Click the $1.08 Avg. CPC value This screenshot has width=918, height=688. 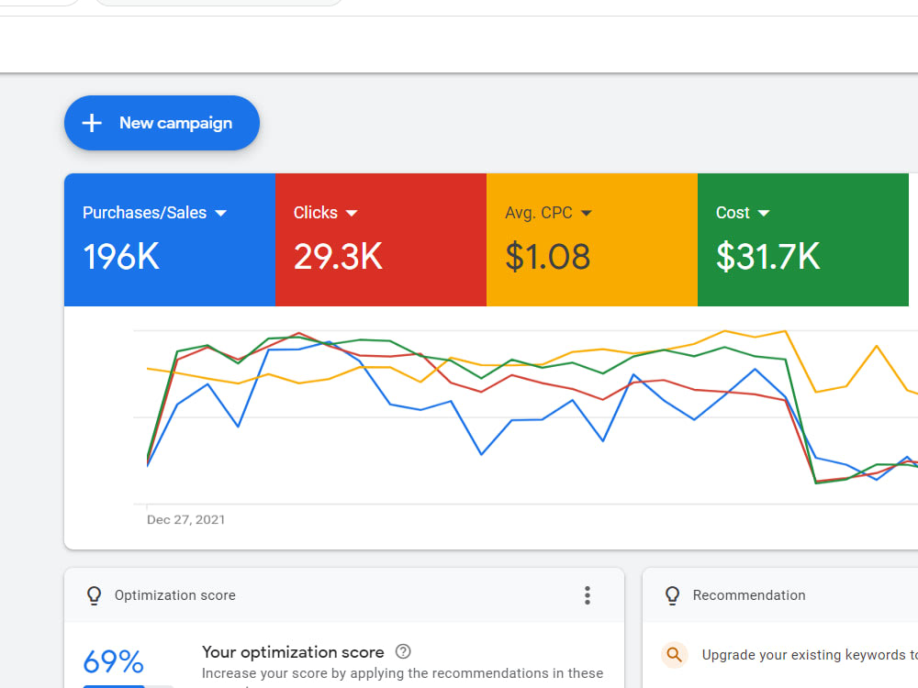pyautogui.click(x=547, y=257)
